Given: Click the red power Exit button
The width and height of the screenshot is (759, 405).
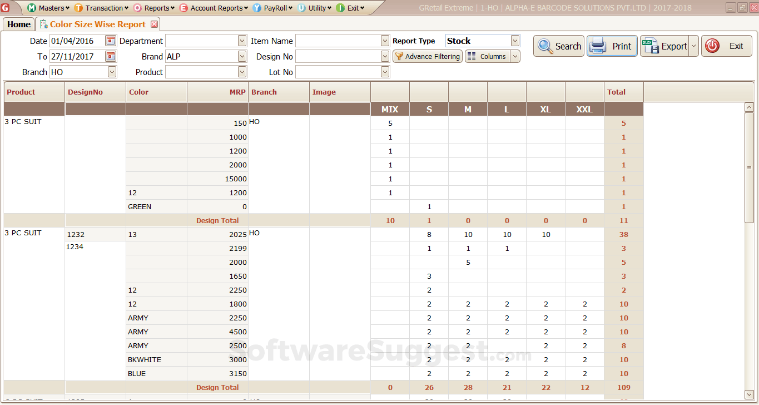Looking at the screenshot, I should click(x=726, y=46).
